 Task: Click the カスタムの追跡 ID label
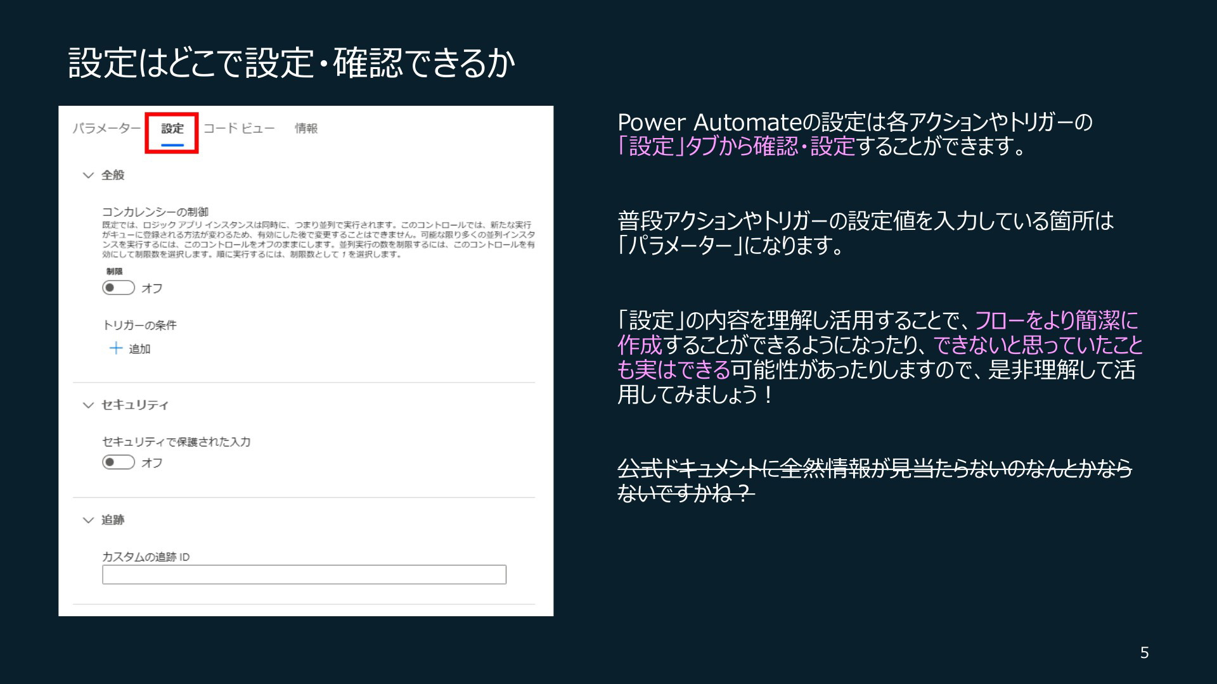point(146,557)
